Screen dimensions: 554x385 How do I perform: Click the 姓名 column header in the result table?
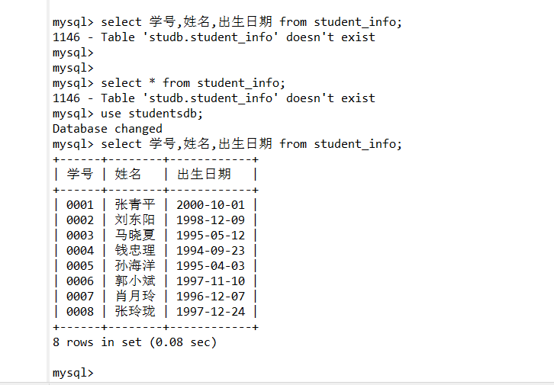pyautogui.click(x=128, y=175)
